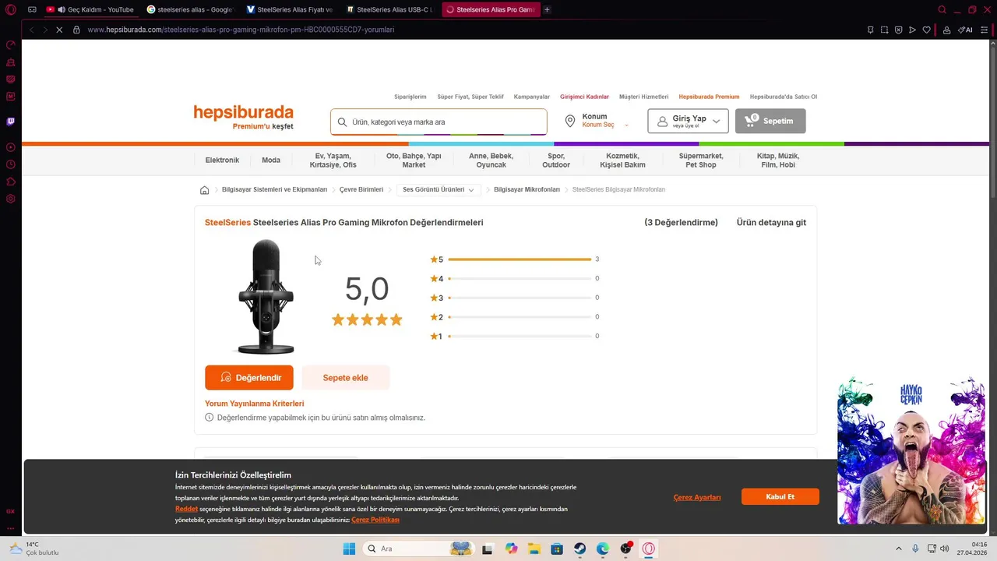Open Microsoft Edge from taskbar

tap(603, 549)
